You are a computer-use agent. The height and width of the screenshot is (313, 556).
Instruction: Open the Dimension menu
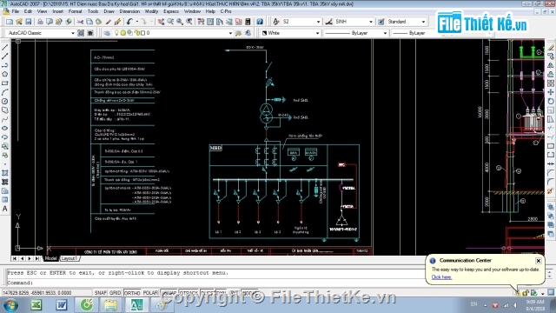[x=129, y=11]
